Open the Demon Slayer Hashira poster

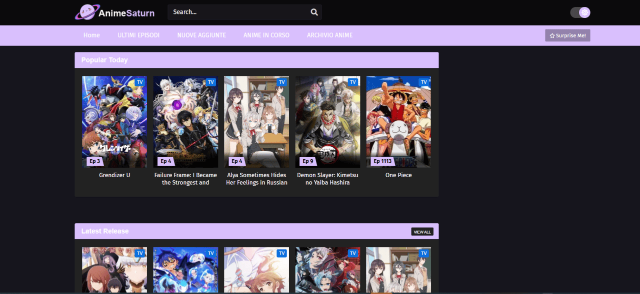(327, 122)
